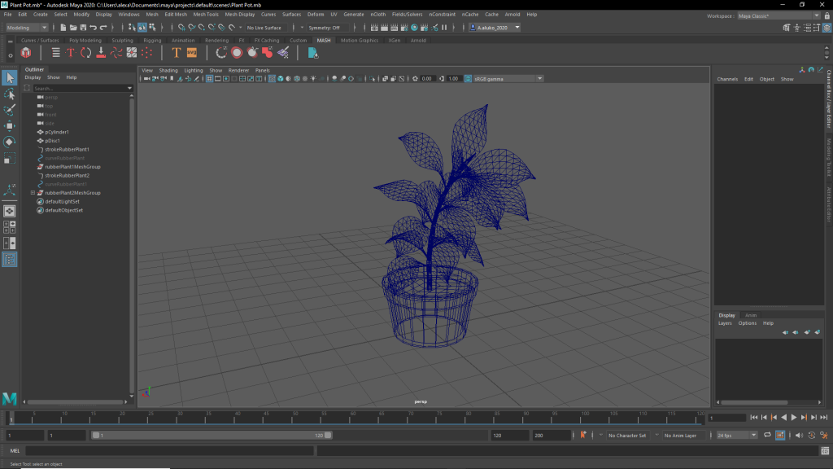Image resolution: width=833 pixels, height=469 pixels.
Task: Select the Move tool in the toolbox
Action: tap(10, 126)
